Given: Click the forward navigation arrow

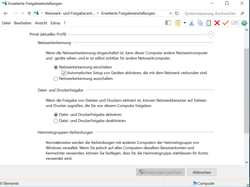Looking at the screenshot, I should (x=15, y=14).
